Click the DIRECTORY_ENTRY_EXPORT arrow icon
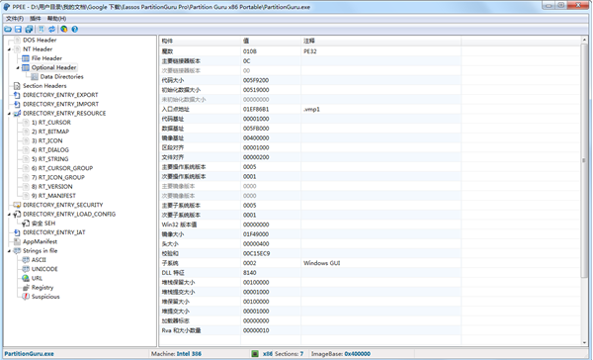The width and height of the screenshot is (593, 360). point(17,95)
